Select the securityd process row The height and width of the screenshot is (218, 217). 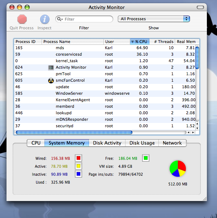click(x=105, y=126)
